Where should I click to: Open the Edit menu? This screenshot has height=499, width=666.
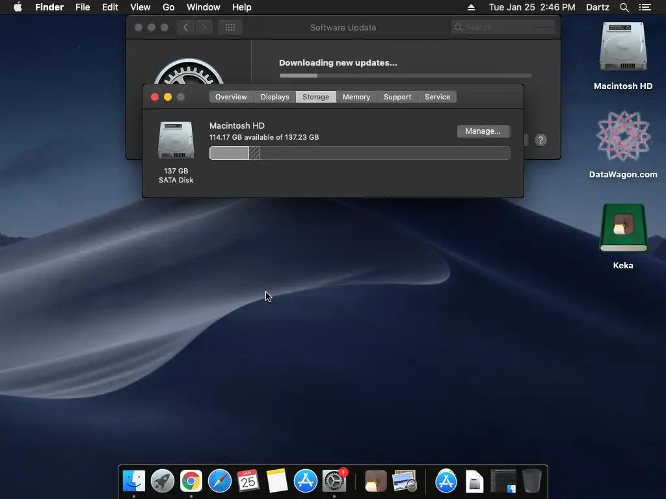coord(110,7)
